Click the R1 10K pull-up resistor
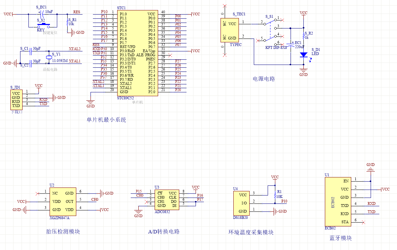This screenshot has height=250, width=397. click(275, 195)
